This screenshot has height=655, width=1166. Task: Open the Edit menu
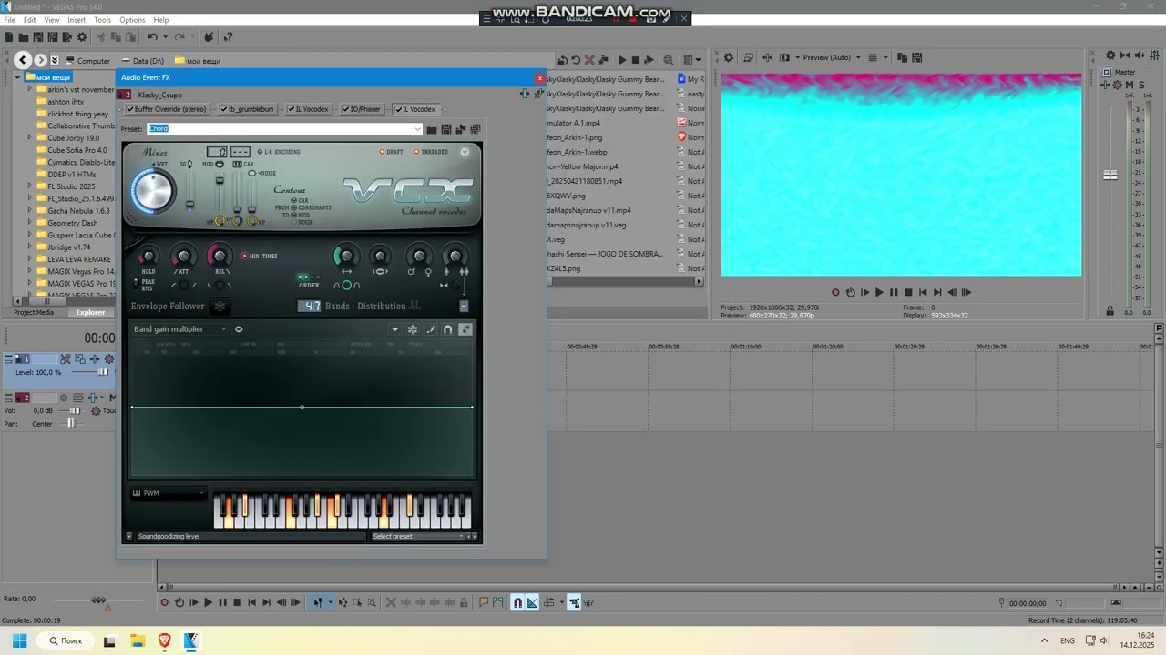(x=30, y=20)
